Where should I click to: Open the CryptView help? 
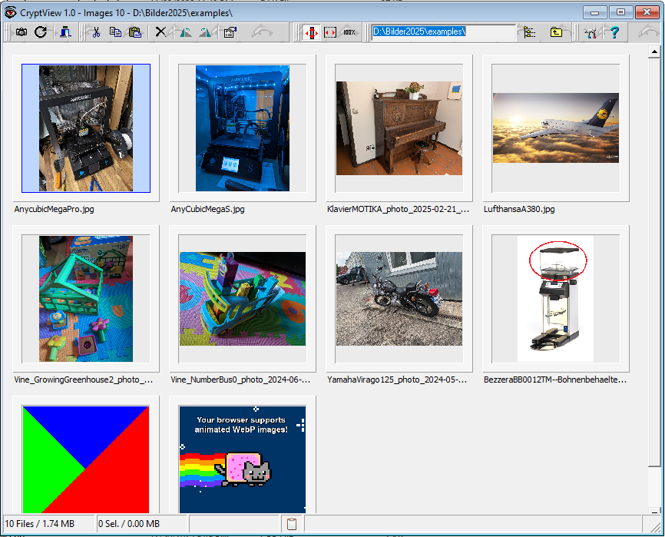tap(614, 32)
